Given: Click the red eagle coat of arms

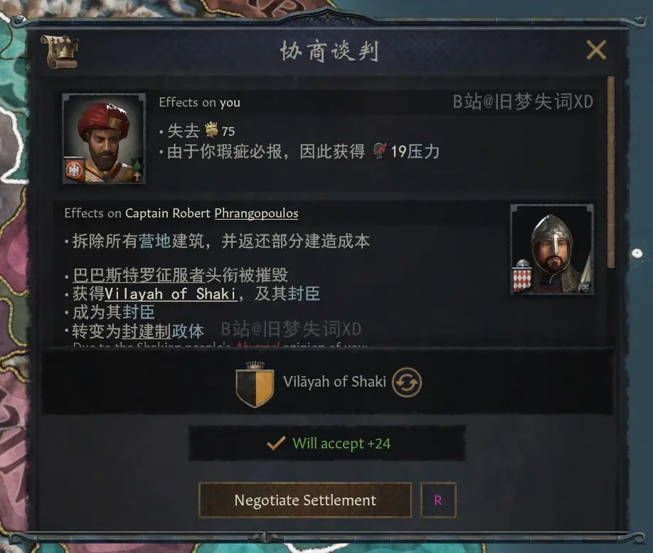Looking at the screenshot, I should pyautogui.click(x=75, y=170).
